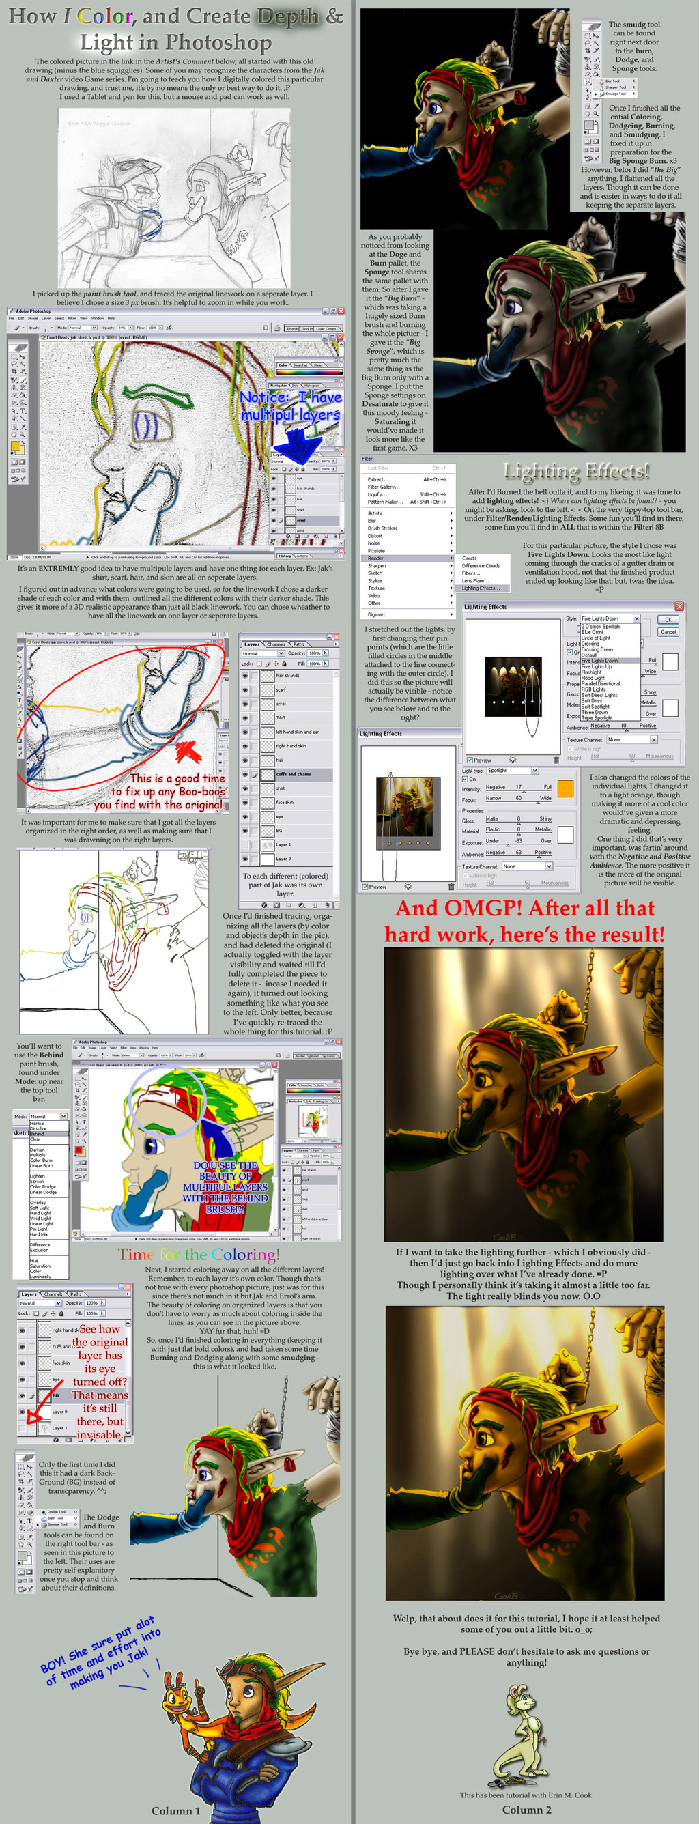Click trash icon in orange-swatch Lighting Effects dialog
Screen dimensions: 699x1824
click(x=451, y=887)
